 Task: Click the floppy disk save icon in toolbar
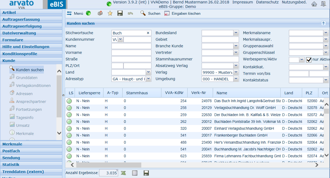point(120,13)
